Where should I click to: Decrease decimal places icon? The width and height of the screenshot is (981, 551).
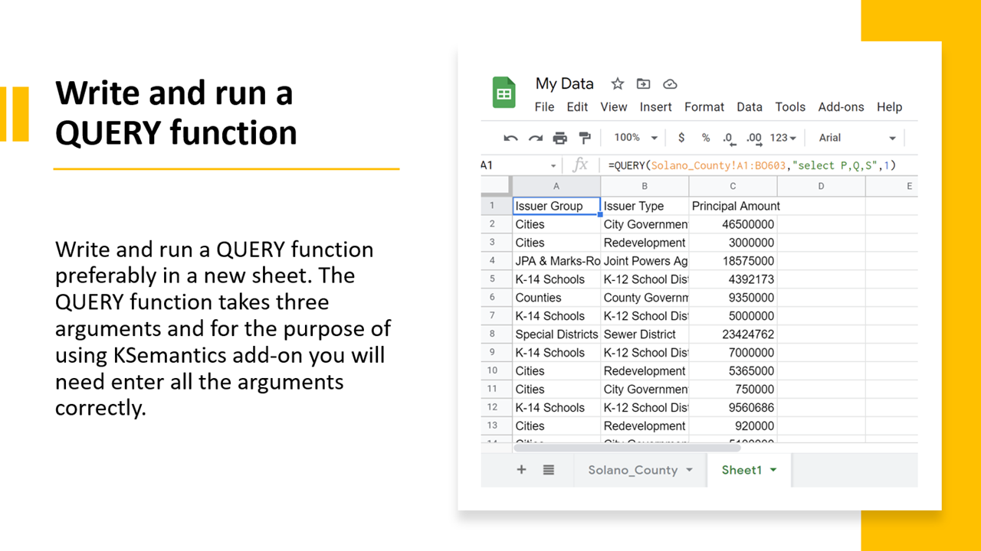(x=727, y=139)
